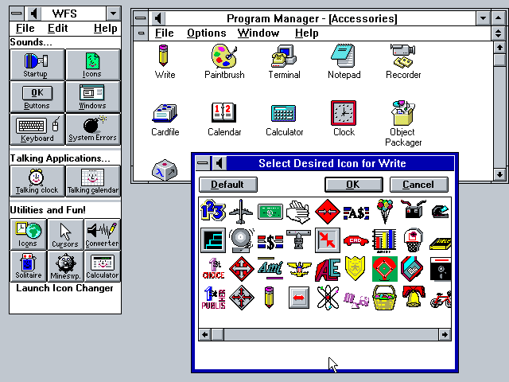Pick the pencil icon in icon list
This screenshot has width=509, height=382.
point(269,297)
